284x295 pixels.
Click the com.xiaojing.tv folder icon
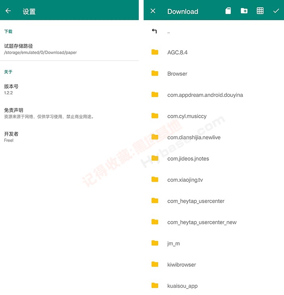click(155, 180)
